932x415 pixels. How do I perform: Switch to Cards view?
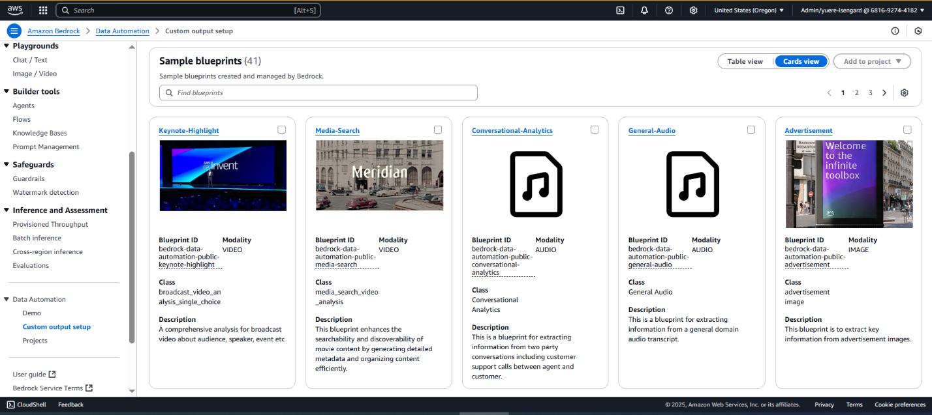click(801, 61)
